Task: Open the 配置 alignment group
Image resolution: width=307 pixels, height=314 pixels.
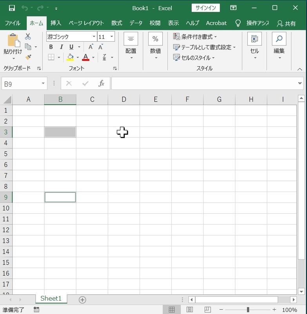Action: tap(131, 46)
